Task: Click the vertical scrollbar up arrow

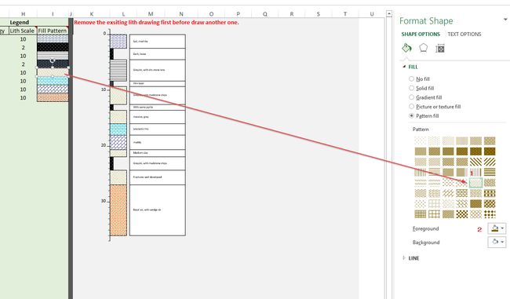Action: click(x=389, y=13)
